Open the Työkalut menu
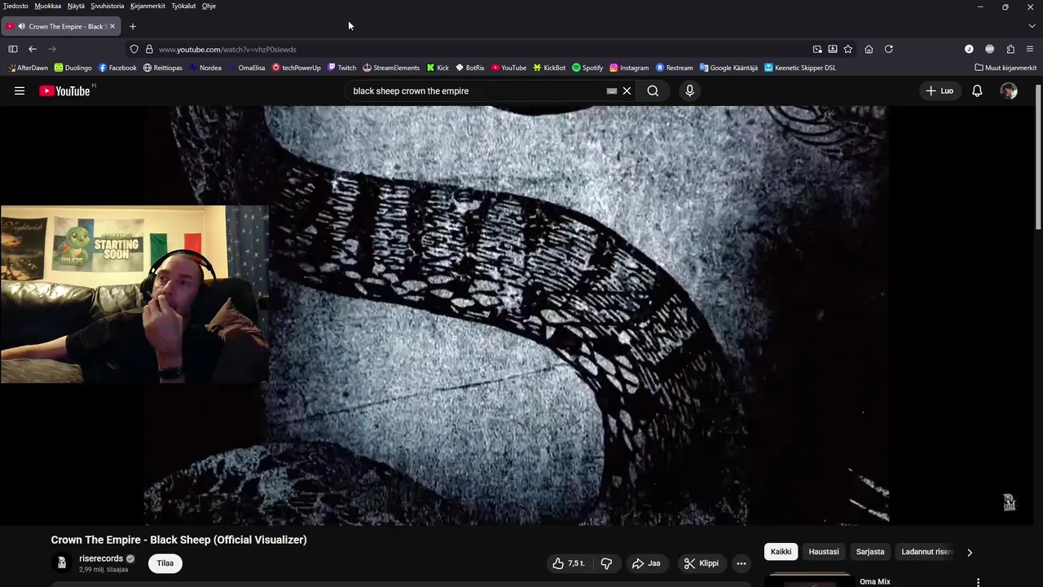The width and height of the screenshot is (1043, 587). click(183, 6)
